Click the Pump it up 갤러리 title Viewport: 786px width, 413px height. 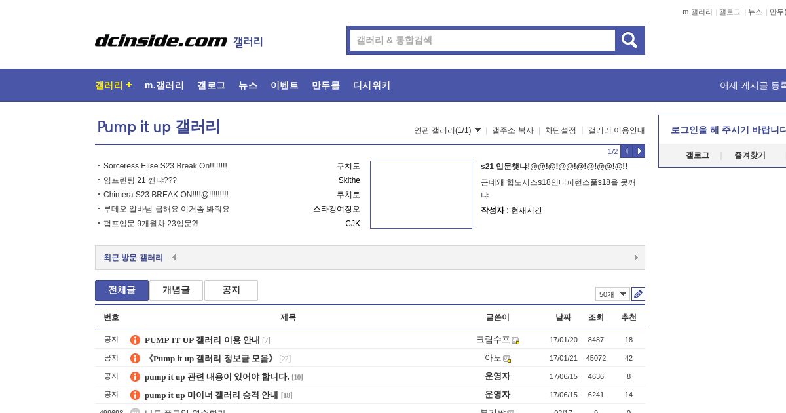point(159,127)
